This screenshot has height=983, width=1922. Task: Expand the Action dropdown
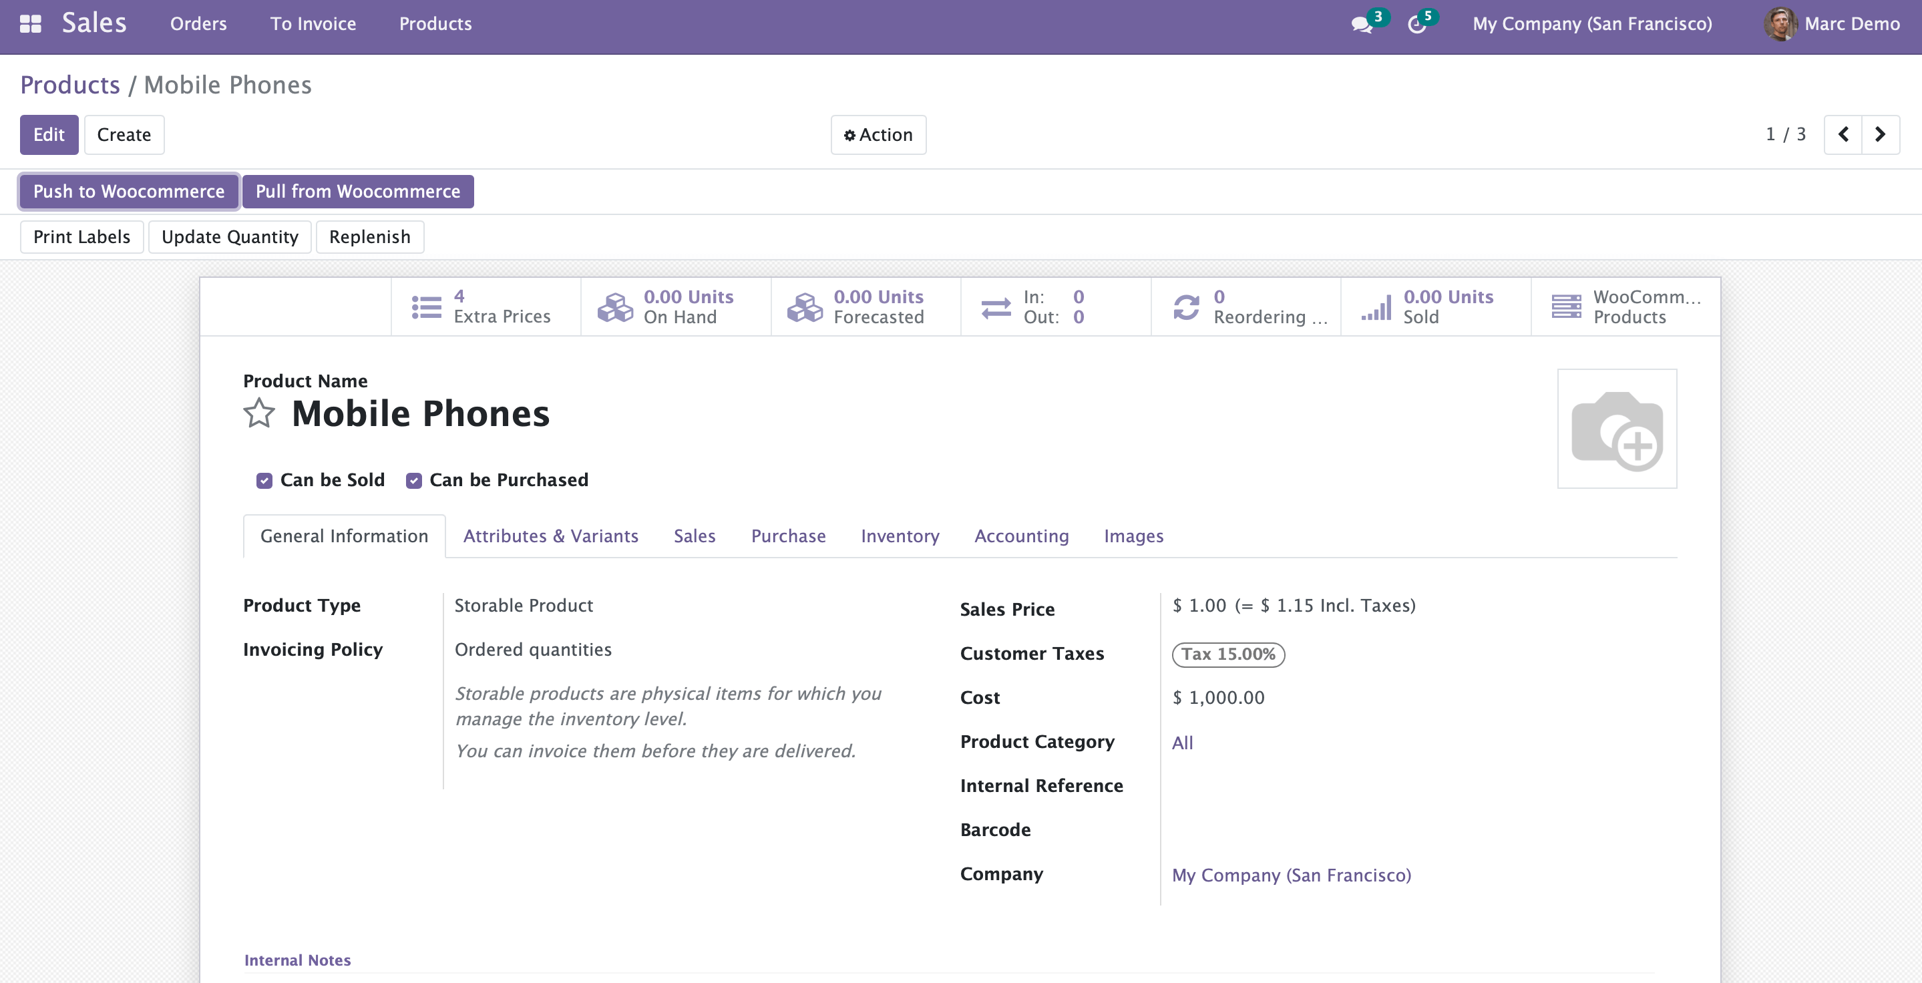coord(878,135)
